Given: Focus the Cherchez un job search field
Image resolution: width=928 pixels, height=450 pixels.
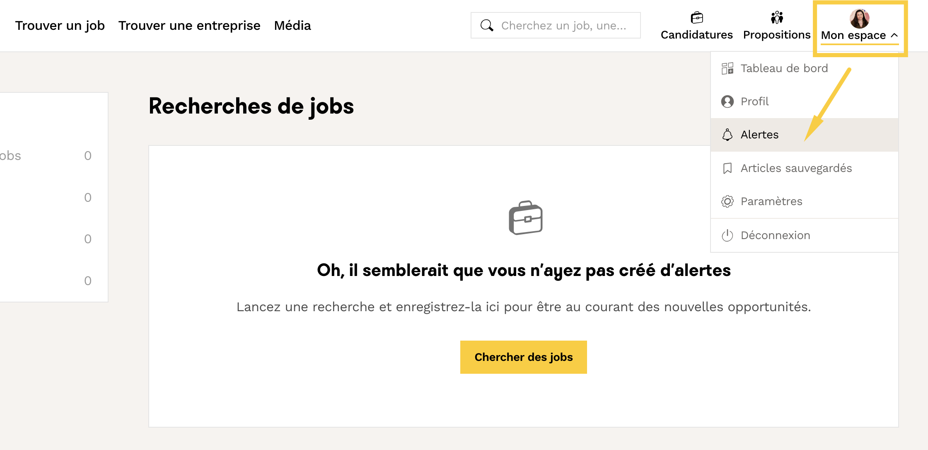Looking at the screenshot, I should (x=563, y=26).
